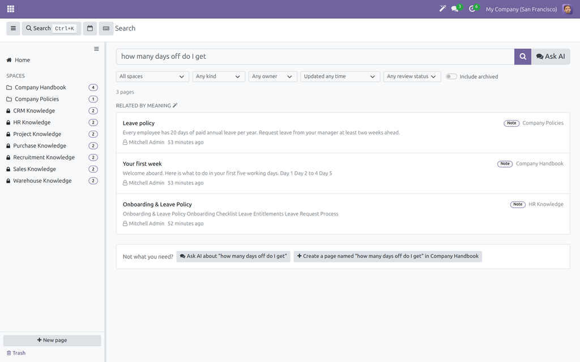Open the Sales Knowledge space

point(52,169)
